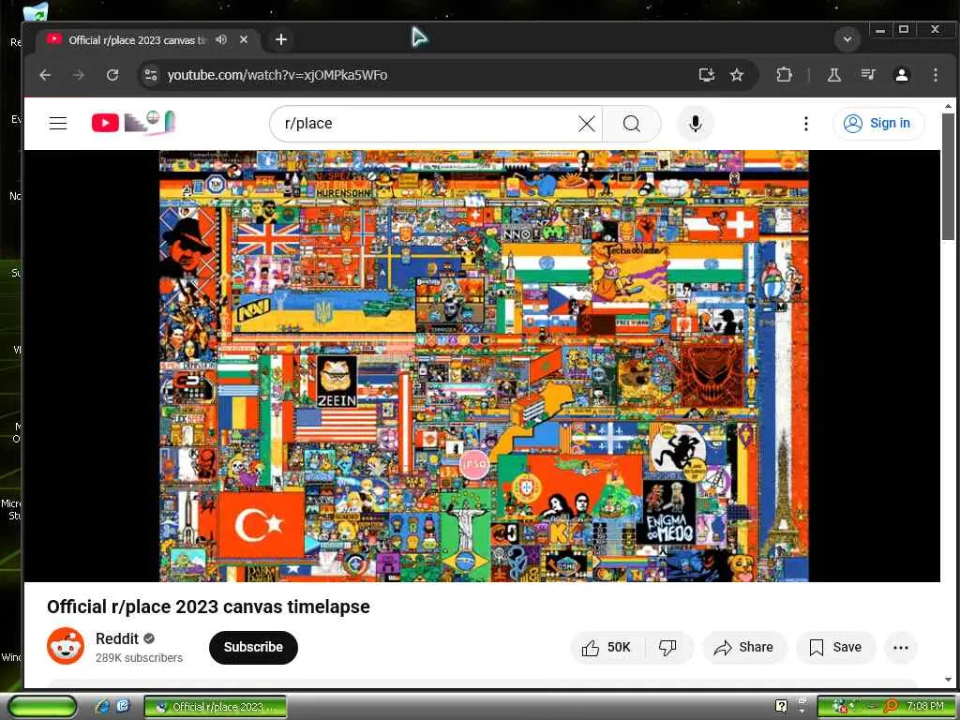Open the Extensions puzzle icon
Viewport: 960px width, 720px height.
tap(784, 75)
